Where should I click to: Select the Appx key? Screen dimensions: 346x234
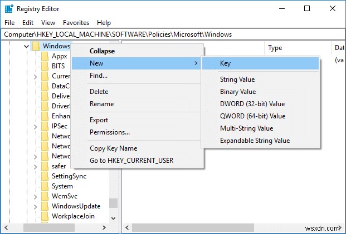point(60,56)
